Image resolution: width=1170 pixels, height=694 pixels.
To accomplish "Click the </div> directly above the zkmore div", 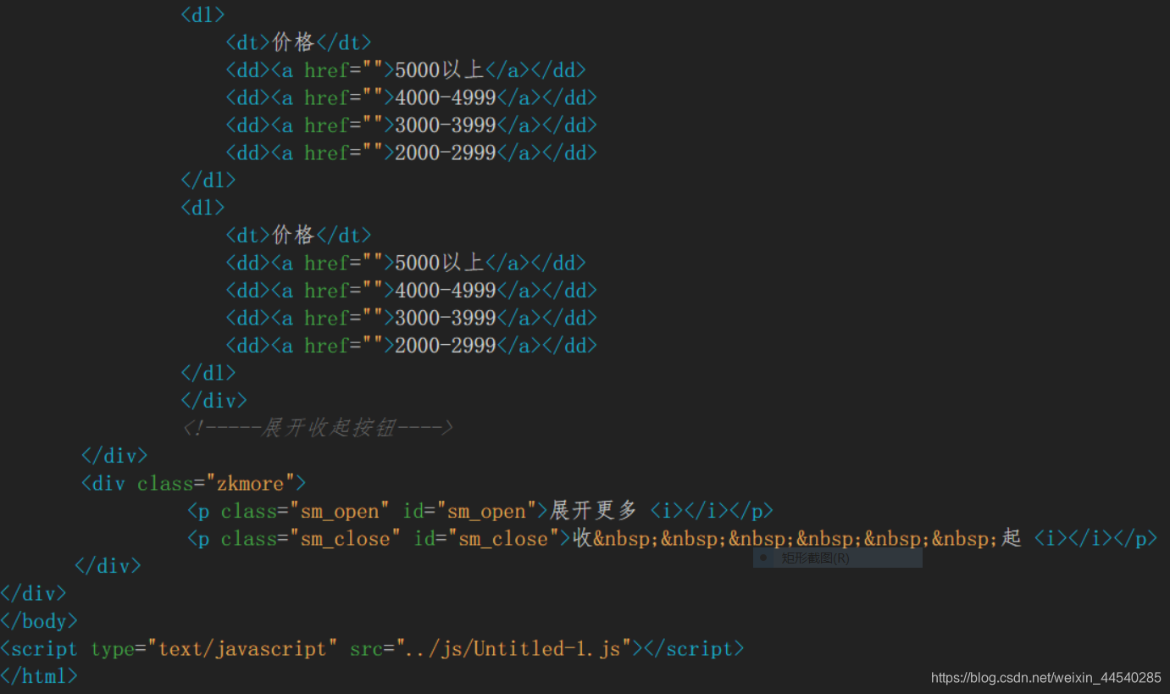I will (114, 456).
